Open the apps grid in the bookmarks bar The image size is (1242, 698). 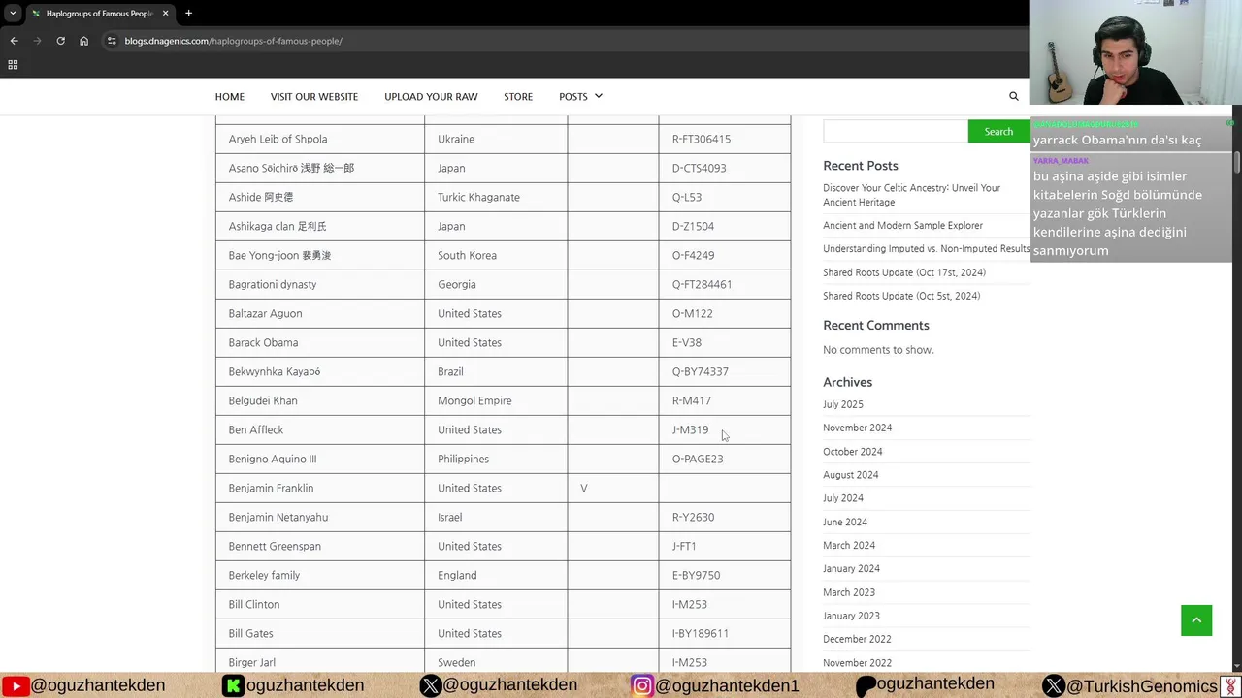click(13, 65)
